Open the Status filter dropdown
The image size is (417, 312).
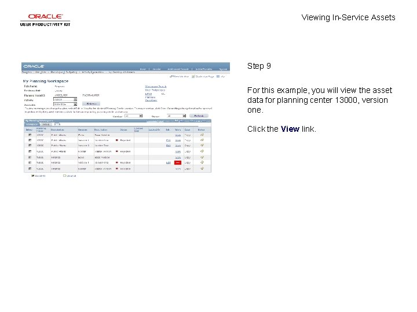pyautogui.click(x=176, y=116)
